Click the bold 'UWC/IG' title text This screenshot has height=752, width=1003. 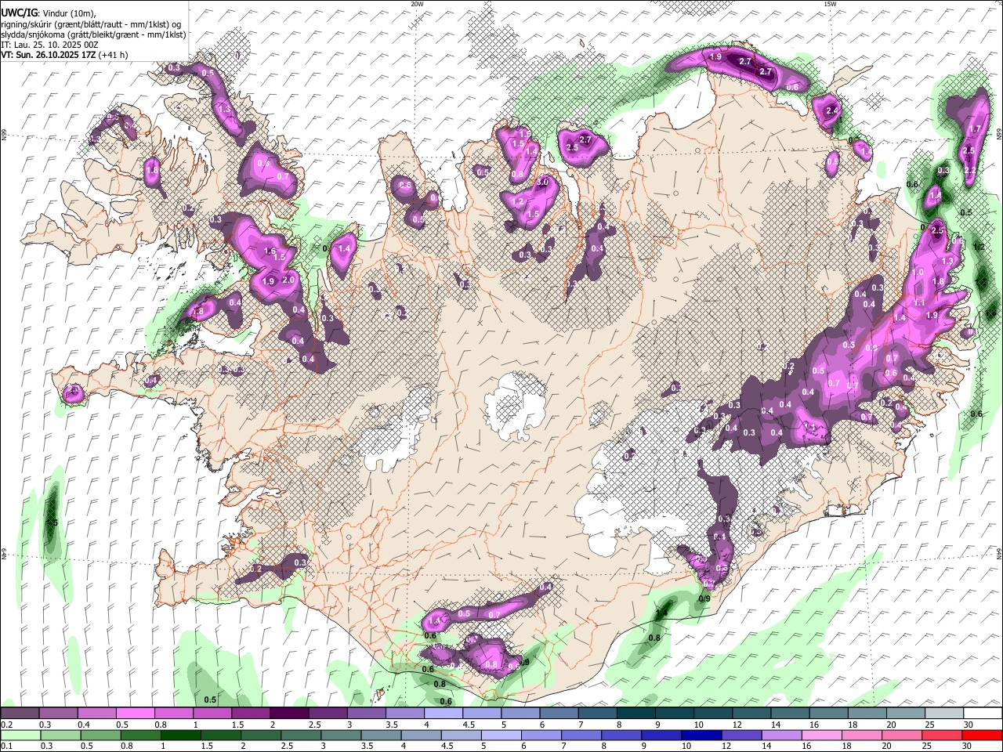click(x=18, y=13)
